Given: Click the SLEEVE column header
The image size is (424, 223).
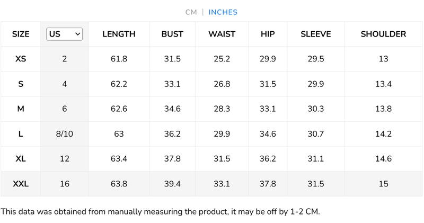Looking at the screenshot, I should coord(315,34).
